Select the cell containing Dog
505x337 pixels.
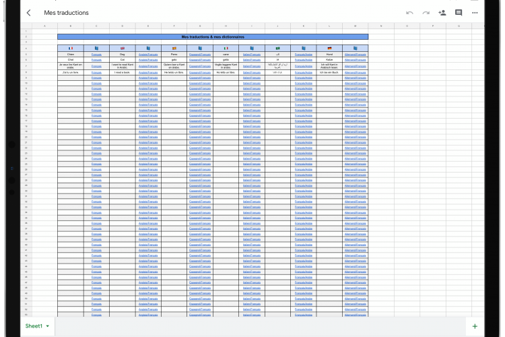click(x=123, y=55)
